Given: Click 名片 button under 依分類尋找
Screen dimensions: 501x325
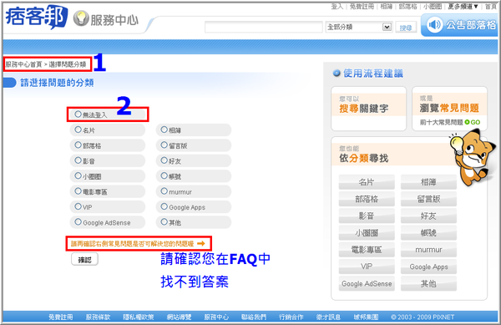Looking at the screenshot, I should point(367,182).
